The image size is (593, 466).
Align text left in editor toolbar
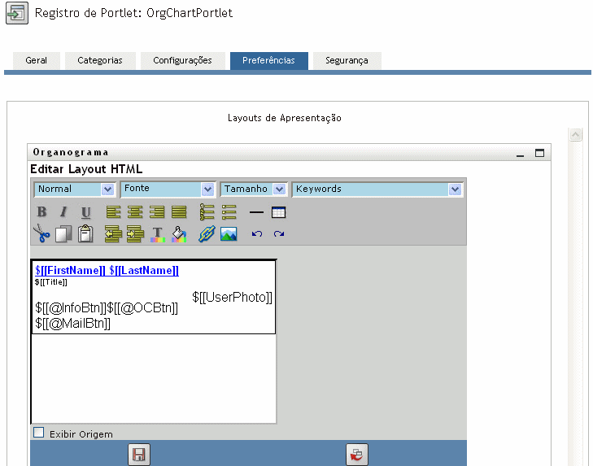click(x=113, y=211)
